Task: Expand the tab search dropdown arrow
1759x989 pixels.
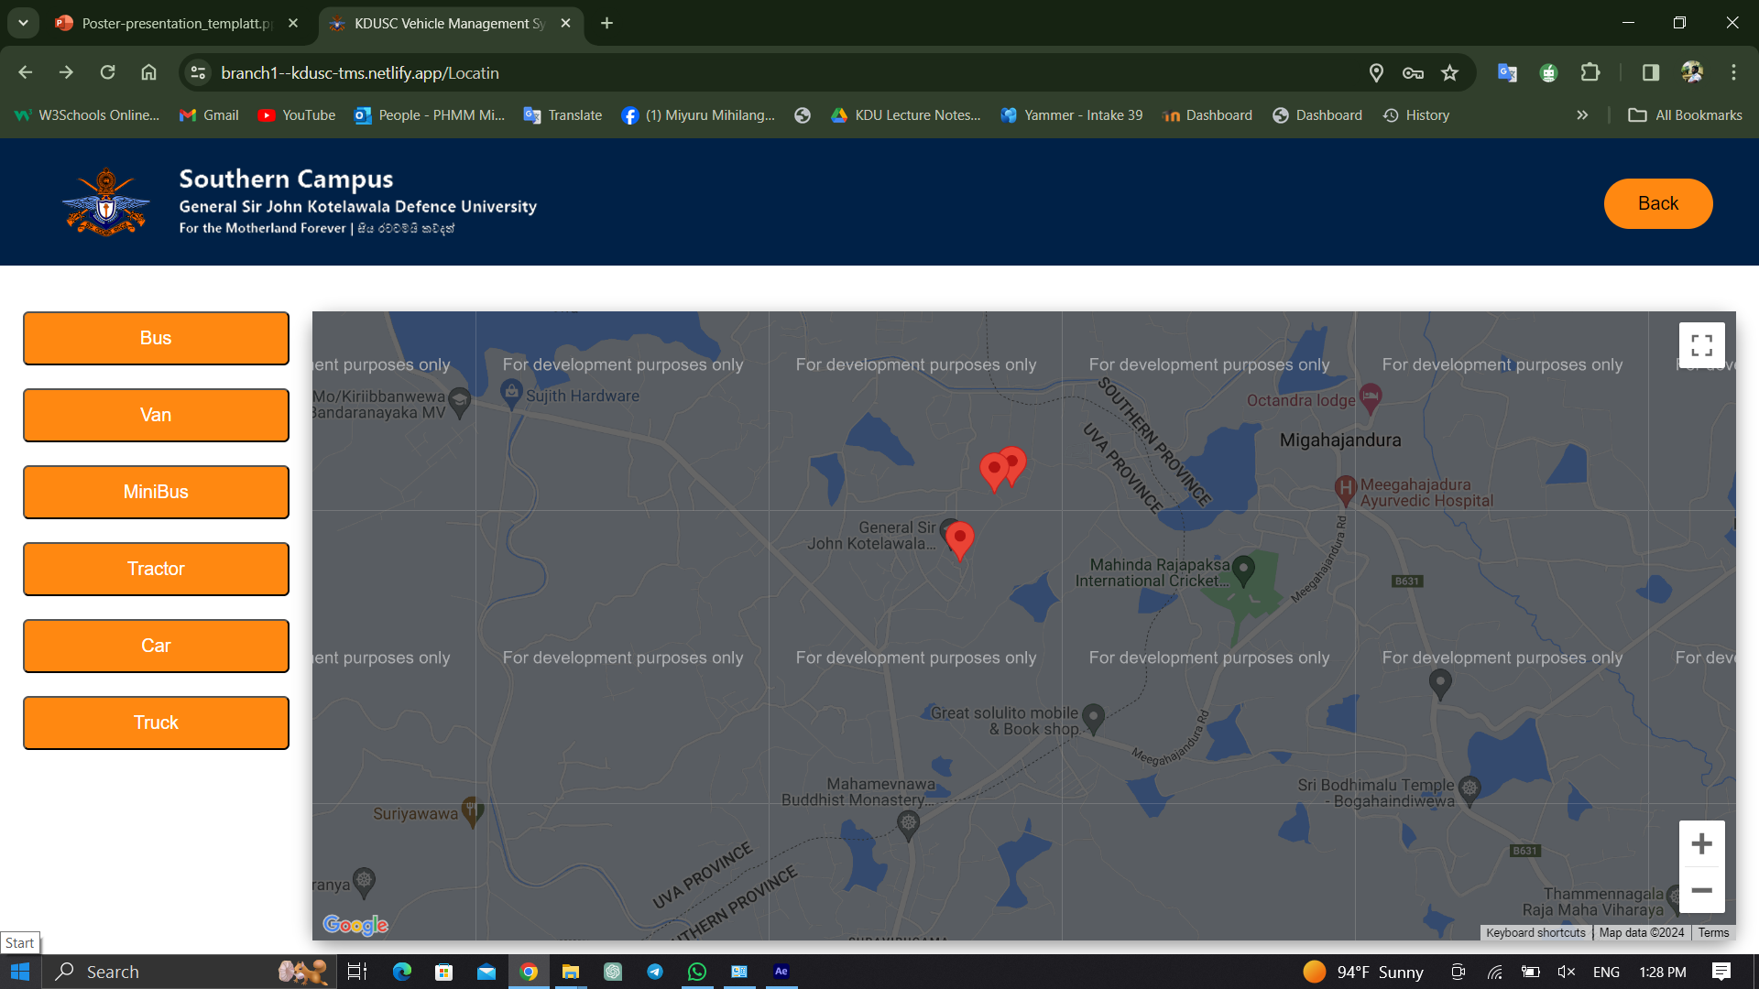Action: (23, 23)
